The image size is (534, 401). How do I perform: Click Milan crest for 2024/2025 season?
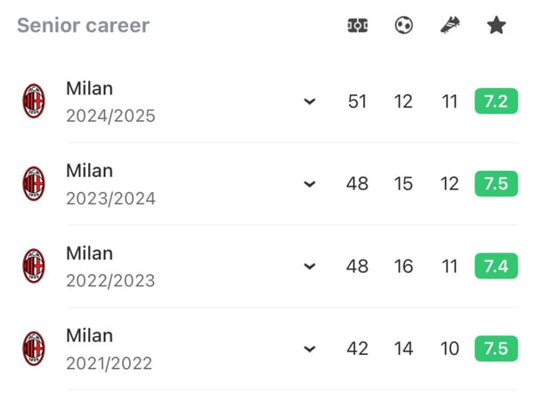pos(34,101)
